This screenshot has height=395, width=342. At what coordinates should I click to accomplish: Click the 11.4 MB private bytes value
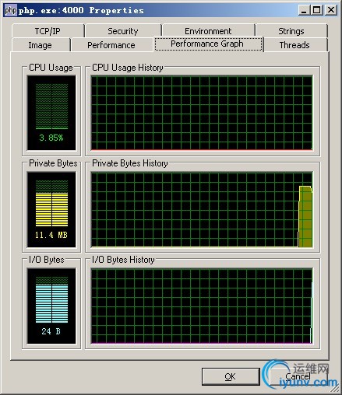pos(51,235)
